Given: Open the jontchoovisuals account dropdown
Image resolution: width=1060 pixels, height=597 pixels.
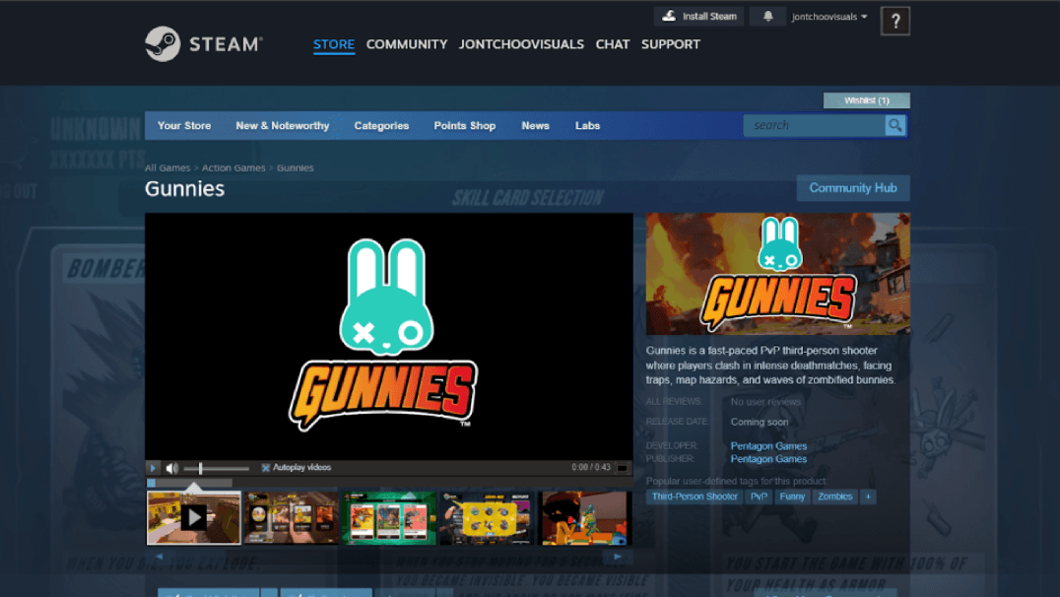Looking at the screenshot, I should coord(829,16).
